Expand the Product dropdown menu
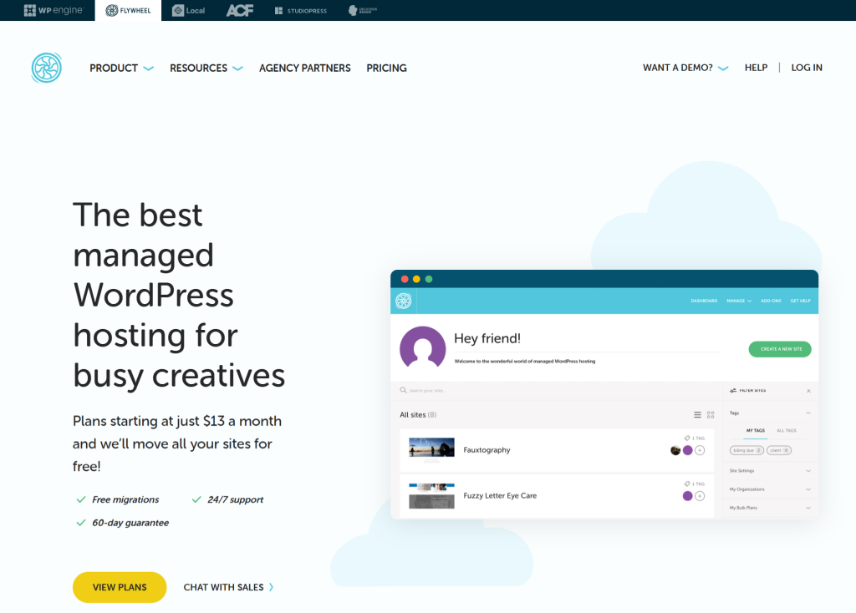Image resolution: width=856 pixels, height=613 pixels. [x=121, y=68]
